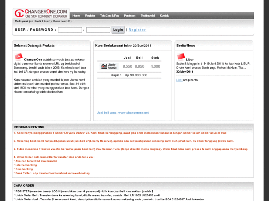Click the Rupiah Rp 90.000.000 amount

tap(129, 75)
